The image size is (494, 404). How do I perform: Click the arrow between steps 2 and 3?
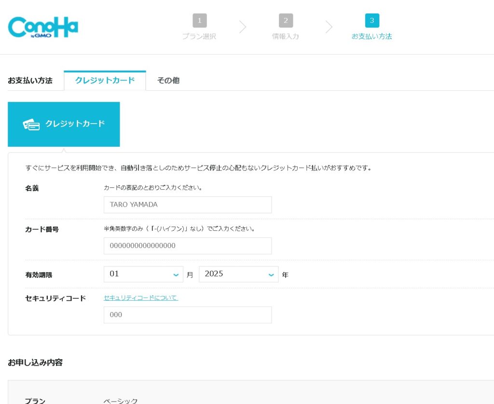329,27
